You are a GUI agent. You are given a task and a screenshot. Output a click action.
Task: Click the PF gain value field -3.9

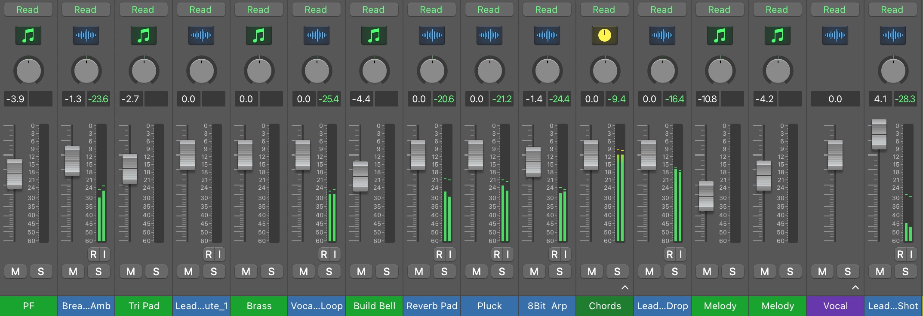point(15,99)
